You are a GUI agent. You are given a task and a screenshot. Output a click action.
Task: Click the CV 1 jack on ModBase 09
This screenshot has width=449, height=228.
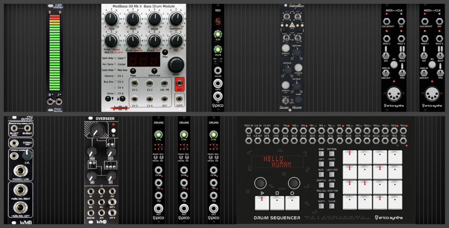coord(135,83)
